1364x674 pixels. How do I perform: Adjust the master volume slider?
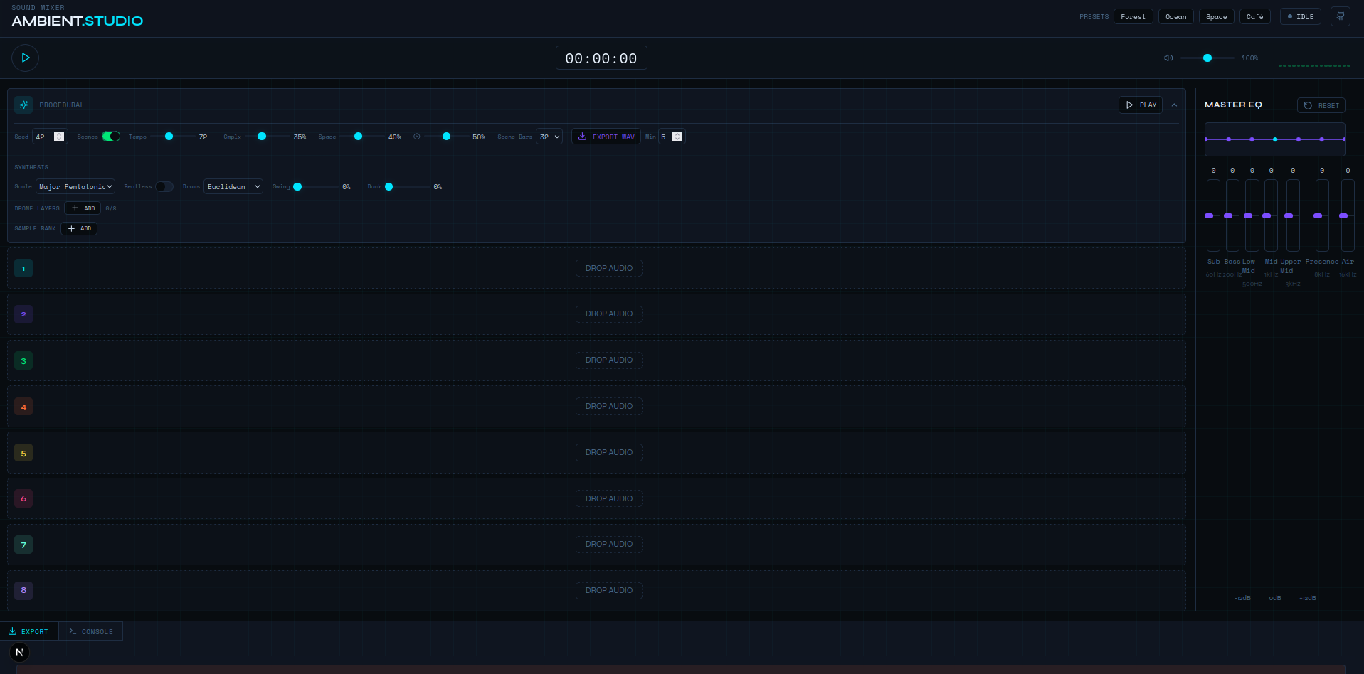pyautogui.click(x=1207, y=58)
